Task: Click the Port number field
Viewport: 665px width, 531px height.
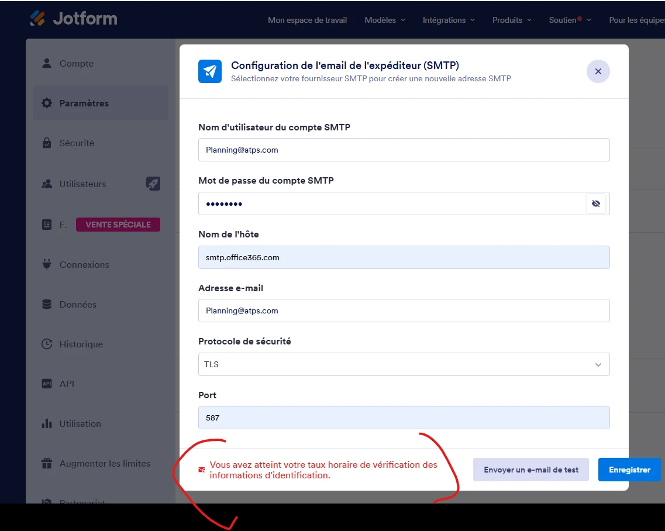Action: tap(404, 418)
